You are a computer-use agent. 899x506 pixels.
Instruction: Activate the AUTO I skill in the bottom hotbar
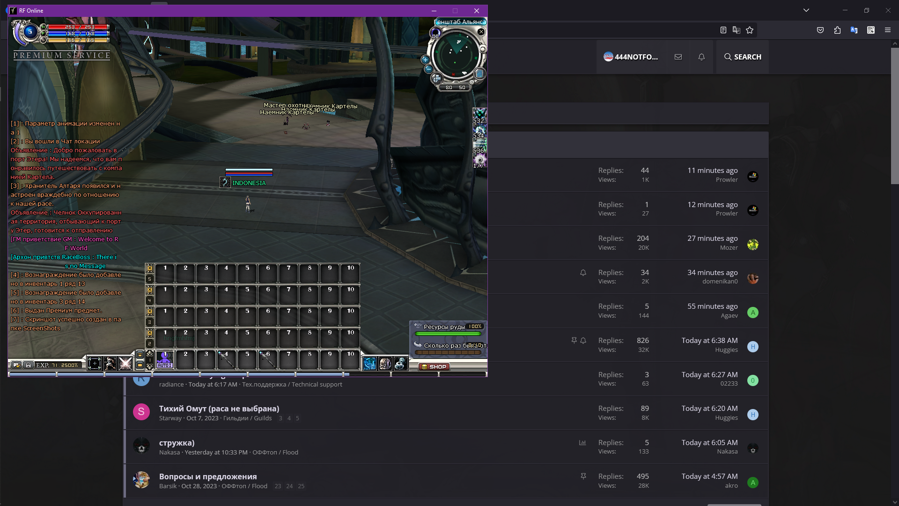164,360
